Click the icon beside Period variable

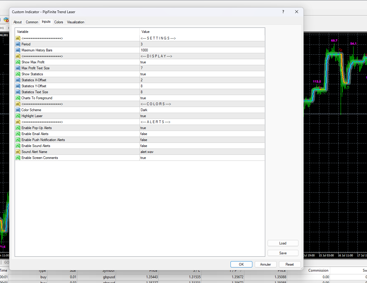click(x=18, y=44)
